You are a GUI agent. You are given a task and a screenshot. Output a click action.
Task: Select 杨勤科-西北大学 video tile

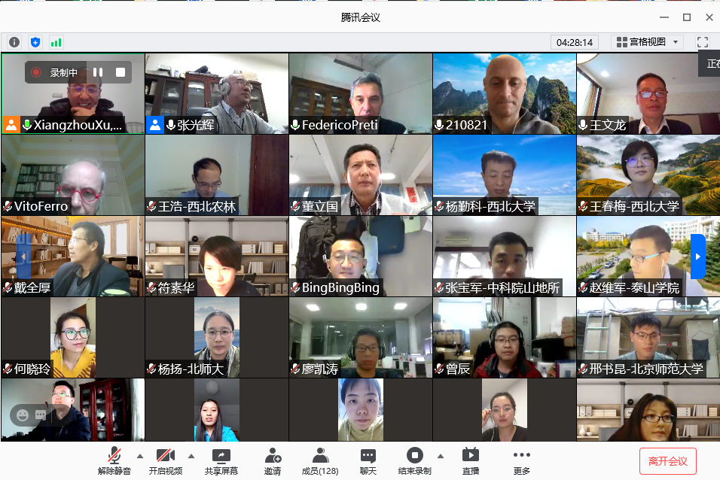click(x=504, y=175)
